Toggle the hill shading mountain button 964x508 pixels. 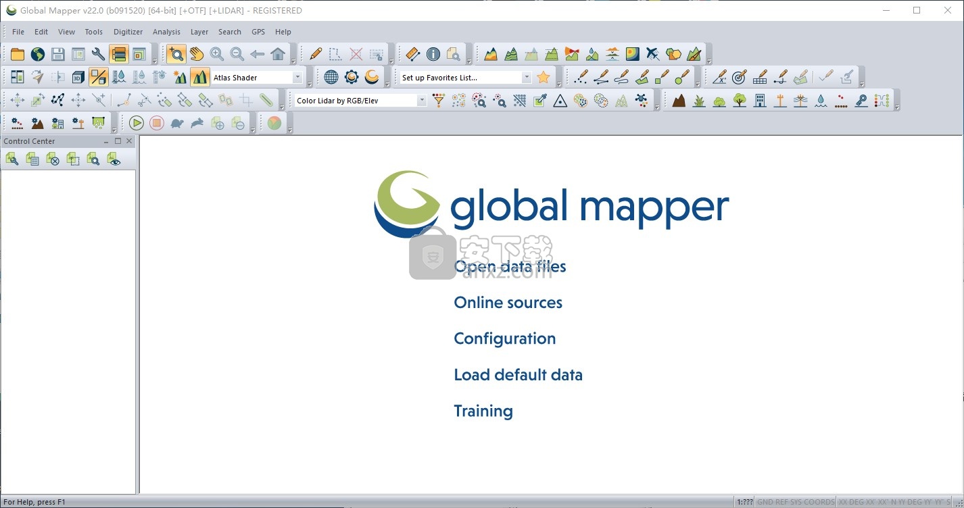(200, 77)
